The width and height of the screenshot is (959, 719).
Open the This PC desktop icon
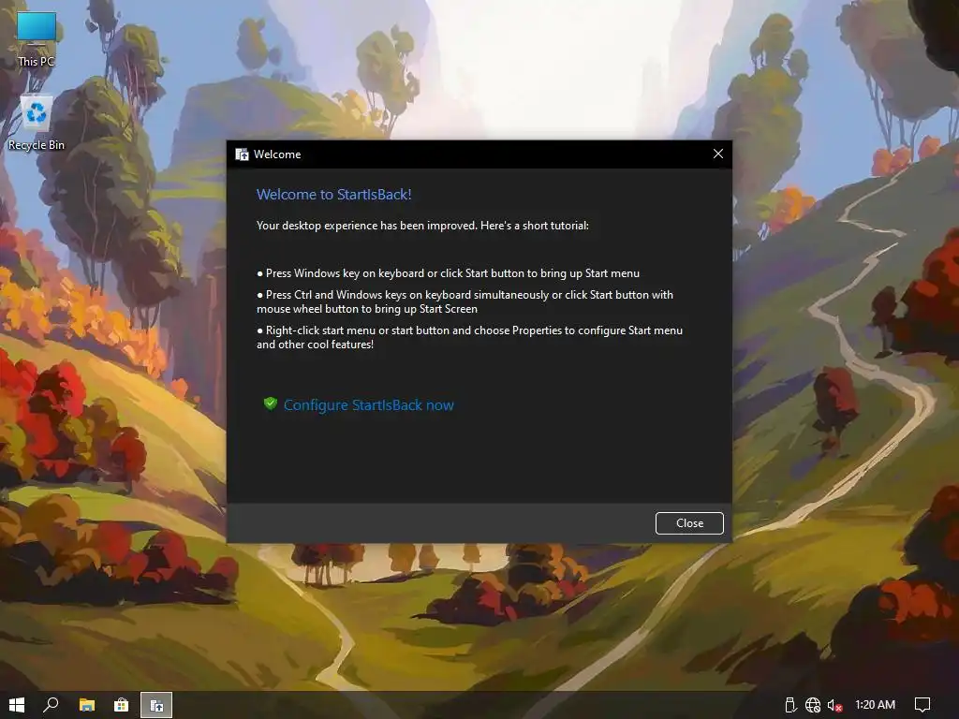37,39
